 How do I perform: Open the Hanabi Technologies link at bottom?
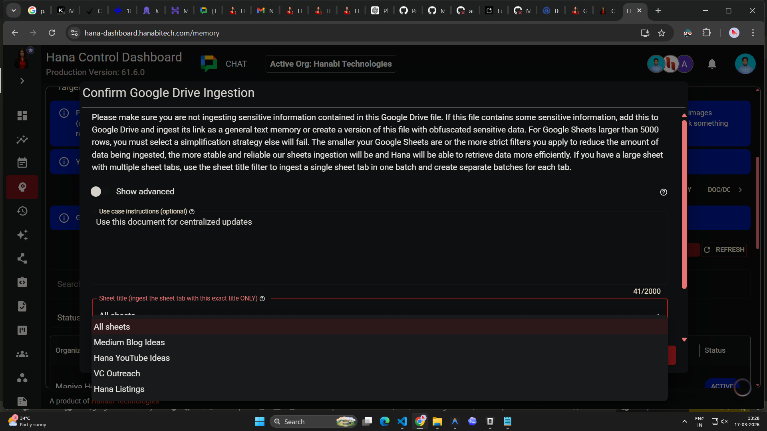click(x=125, y=401)
